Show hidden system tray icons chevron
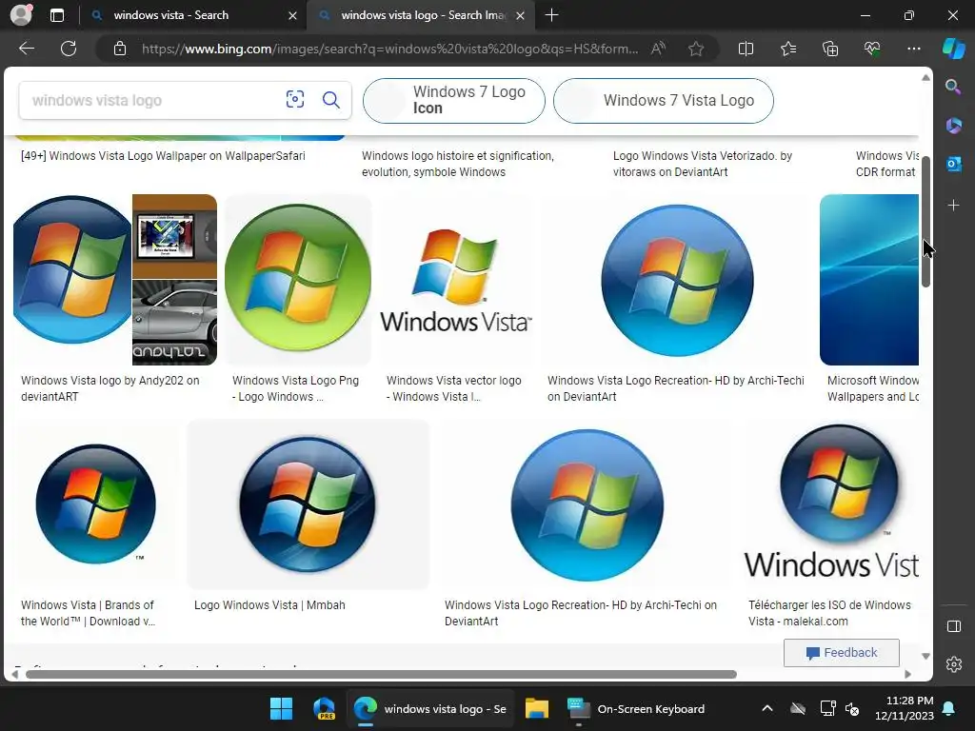This screenshot has width=975, height=731. (767, 708)
